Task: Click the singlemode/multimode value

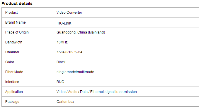Action: pyautogui.click(x=75, y=72)
